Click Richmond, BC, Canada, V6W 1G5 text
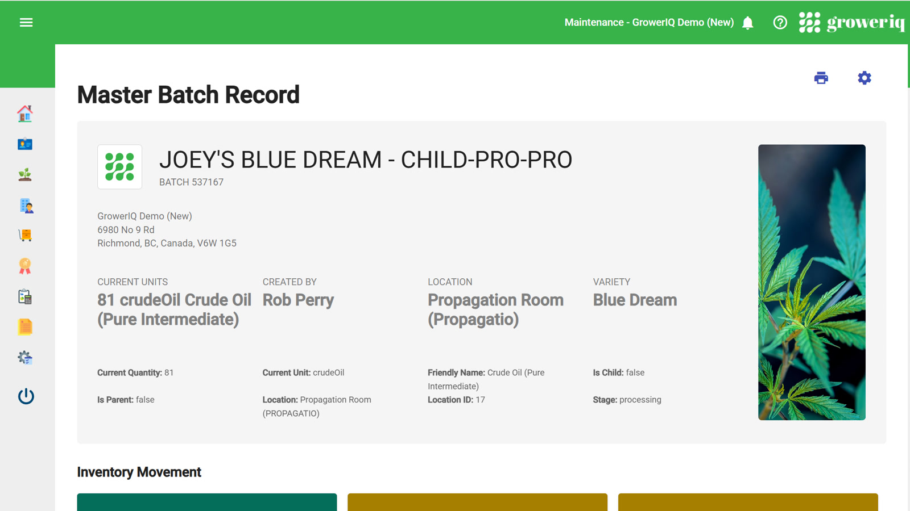The width and height of the screenshot is (910, 511). 167,244
